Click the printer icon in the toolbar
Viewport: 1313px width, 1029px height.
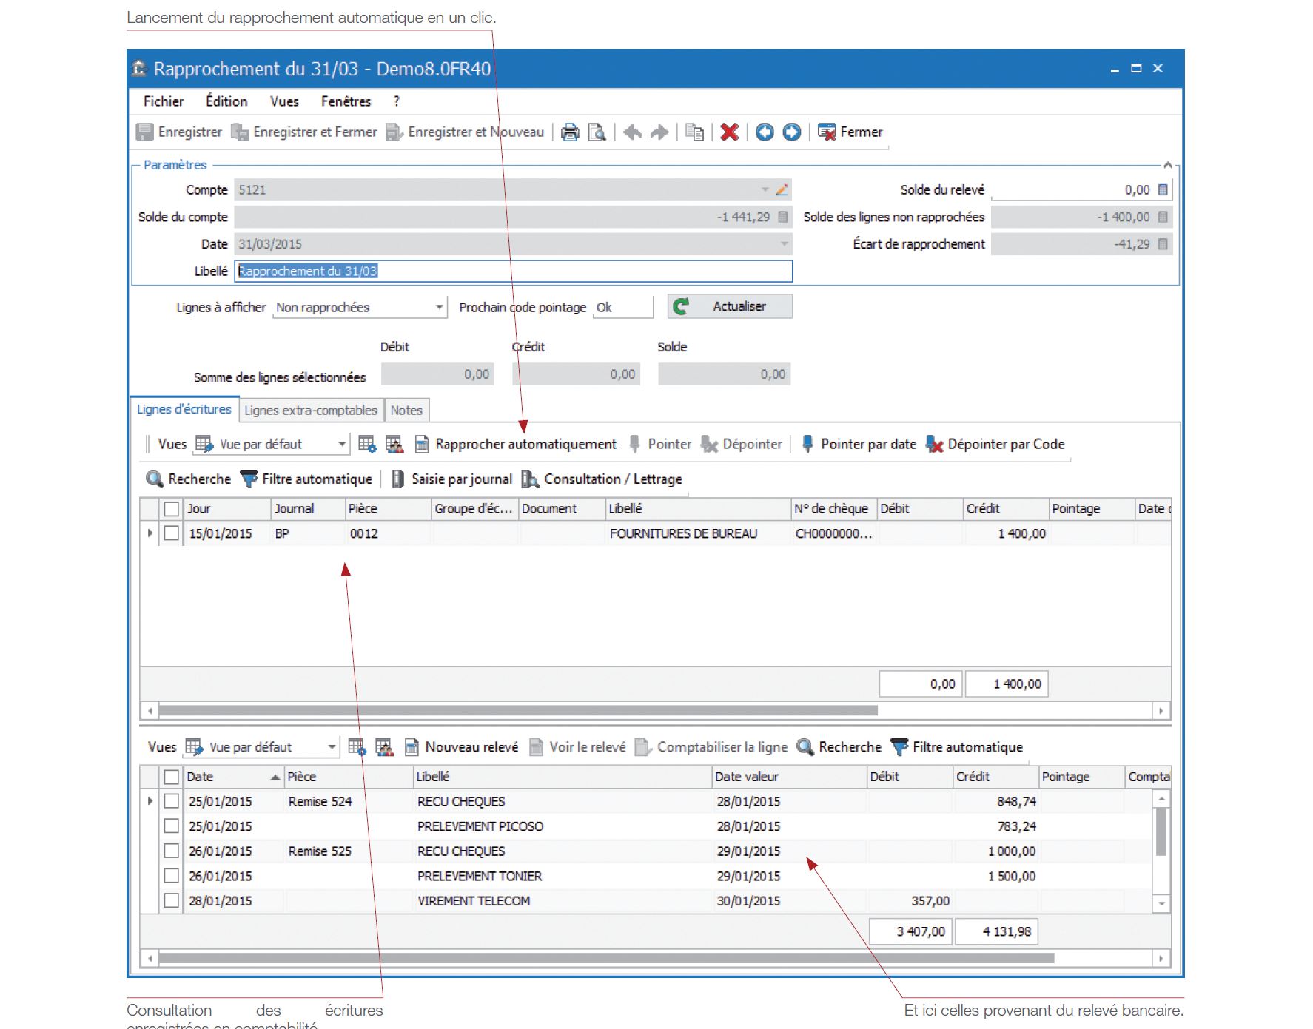(x=569, y=132)
